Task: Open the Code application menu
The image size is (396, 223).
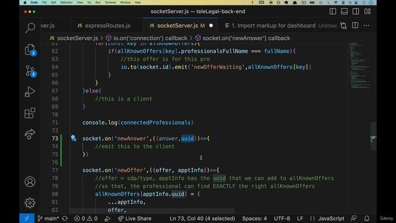Action: 34,2
